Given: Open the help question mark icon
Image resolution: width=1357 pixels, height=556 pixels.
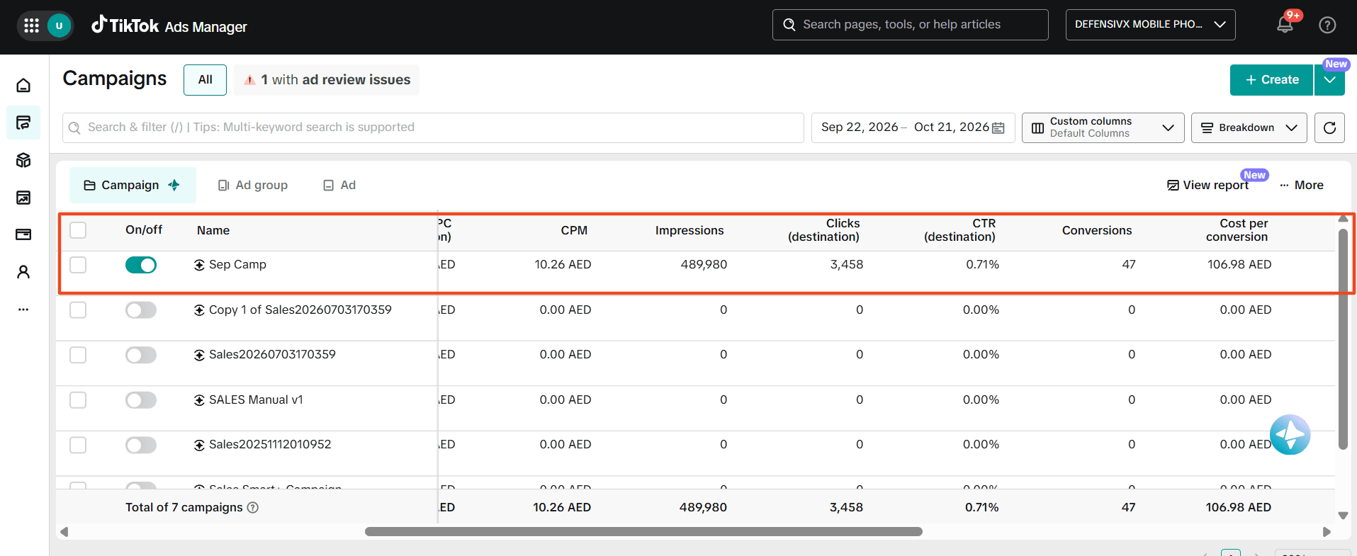Looking at the screenshot, I should tap(1327, 25).
